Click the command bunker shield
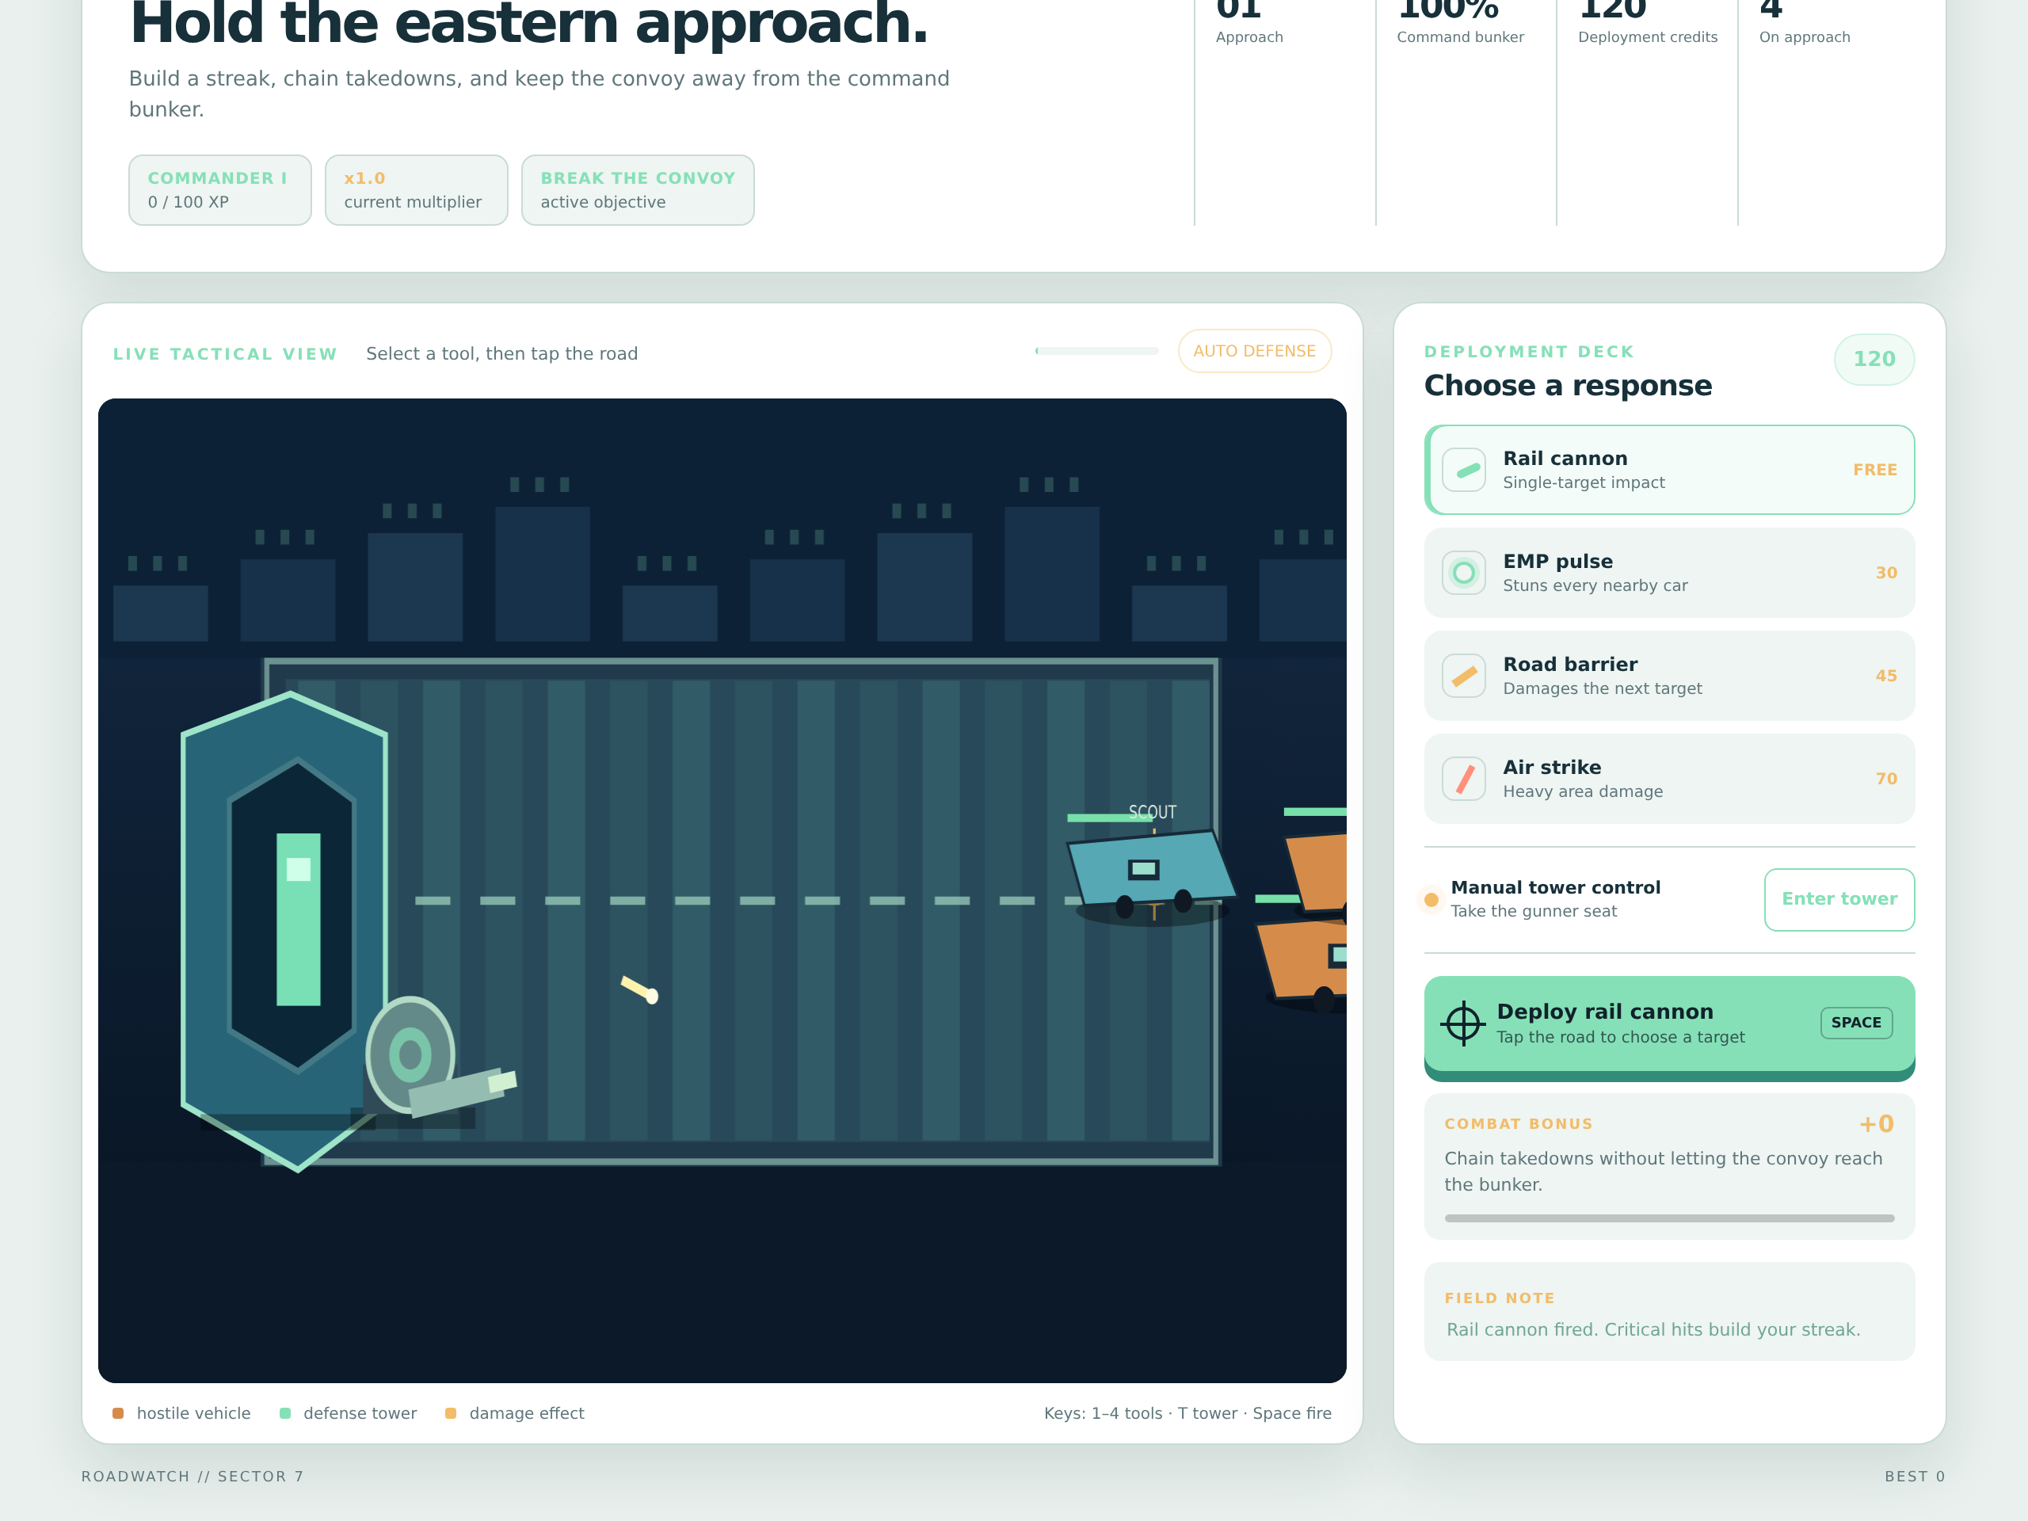 (285, 932)
